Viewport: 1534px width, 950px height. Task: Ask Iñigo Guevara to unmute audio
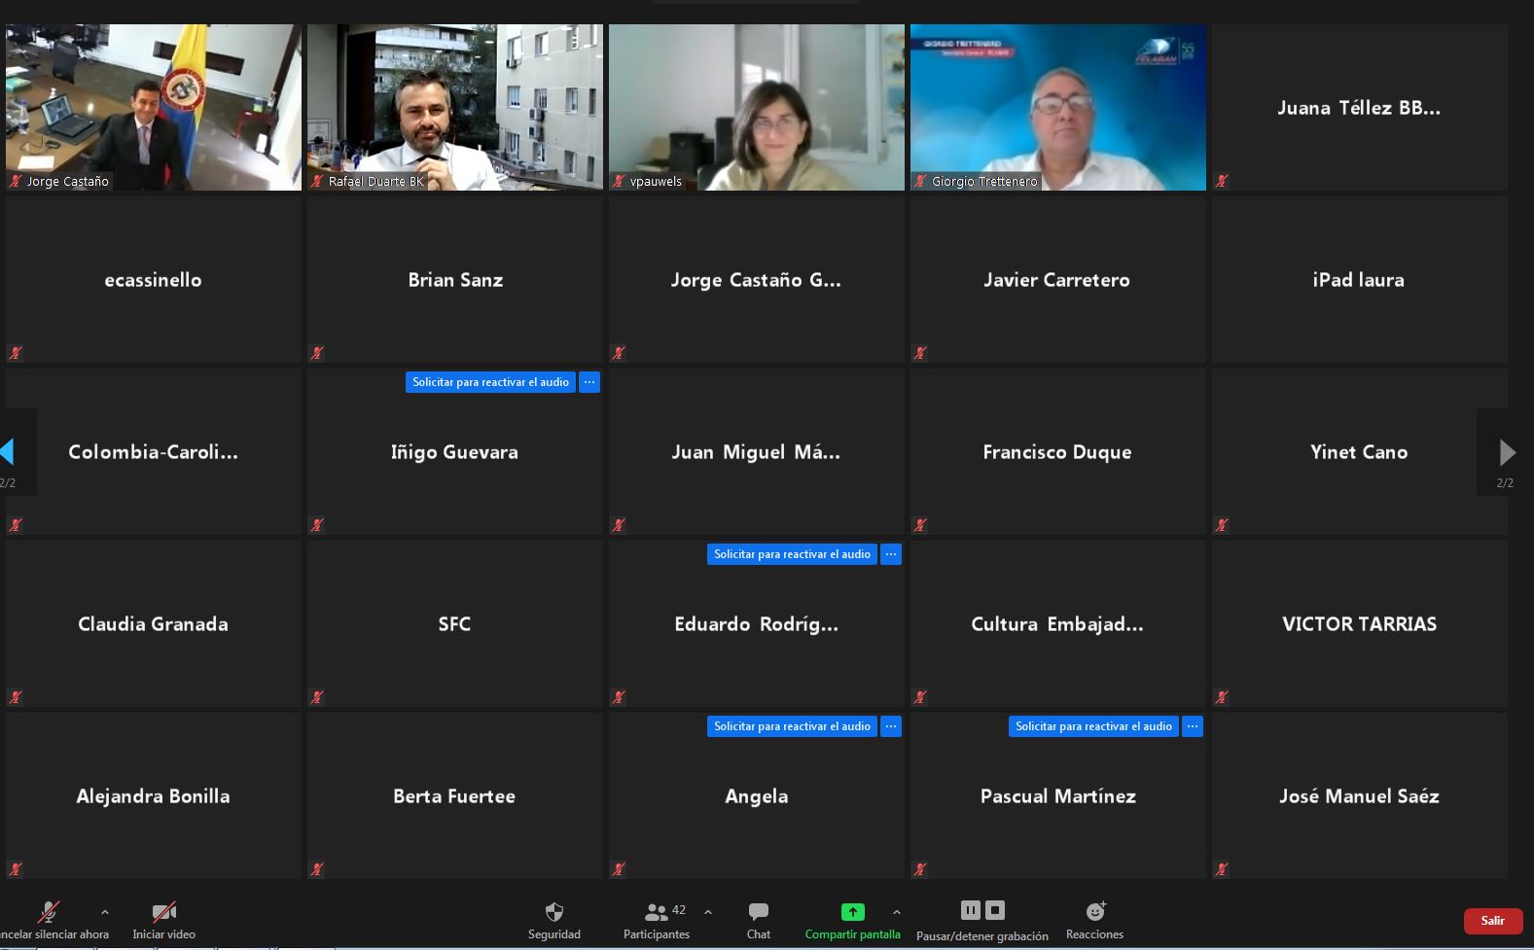point(490,382)
